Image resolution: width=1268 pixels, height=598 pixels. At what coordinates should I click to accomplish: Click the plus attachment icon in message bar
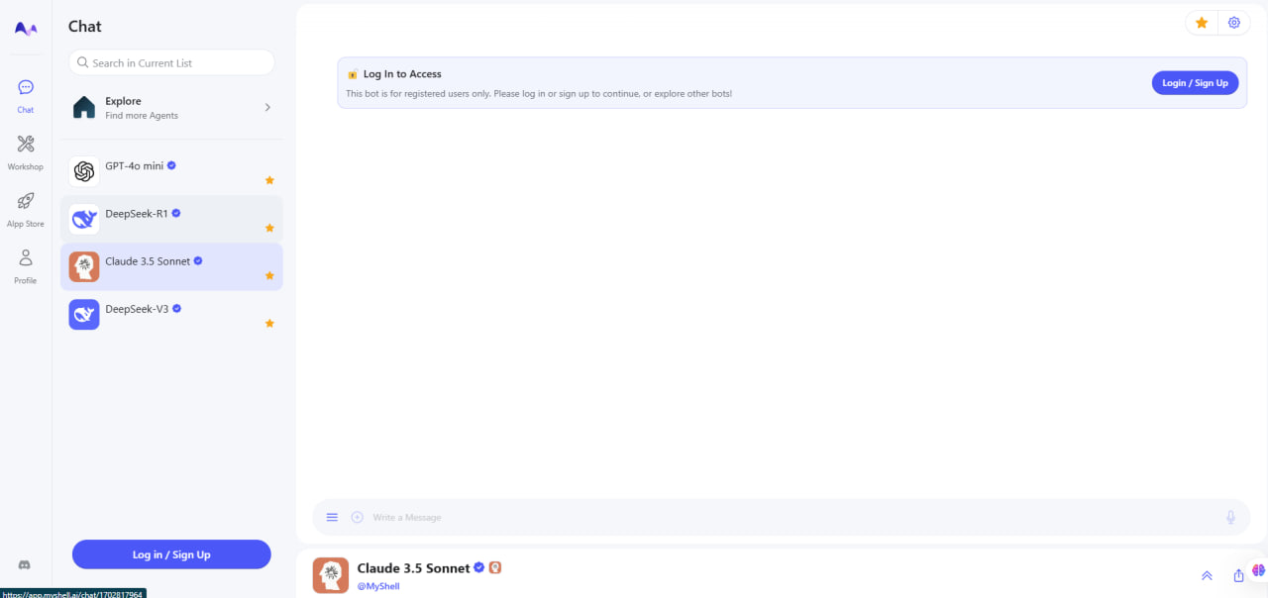(x=358, y=517)
